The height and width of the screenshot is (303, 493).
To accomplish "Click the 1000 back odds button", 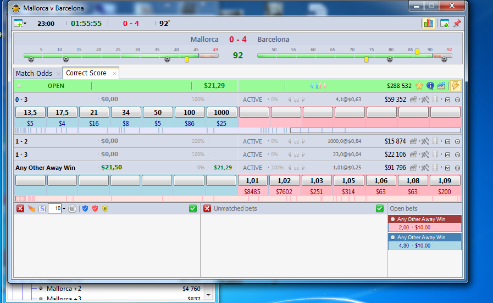I will click(x=221, y=112).
